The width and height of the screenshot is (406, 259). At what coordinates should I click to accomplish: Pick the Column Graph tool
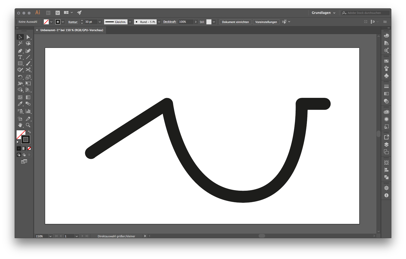pos(28,111)
